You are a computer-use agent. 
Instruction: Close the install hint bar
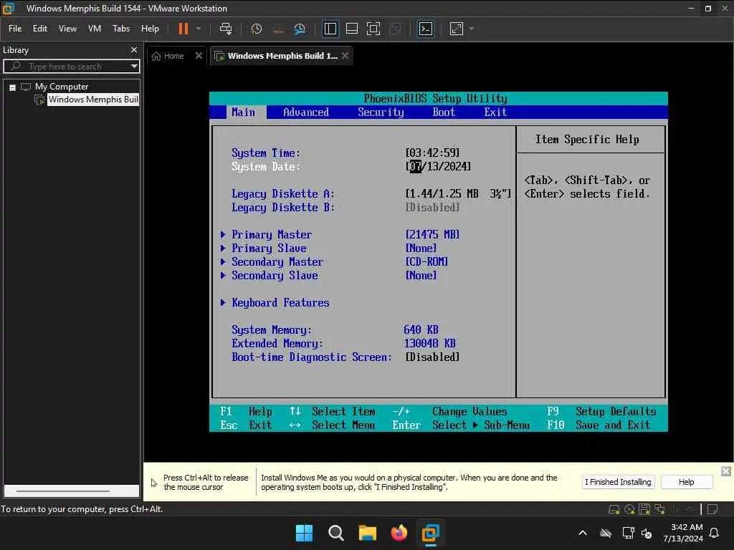[x=725, y=471]
